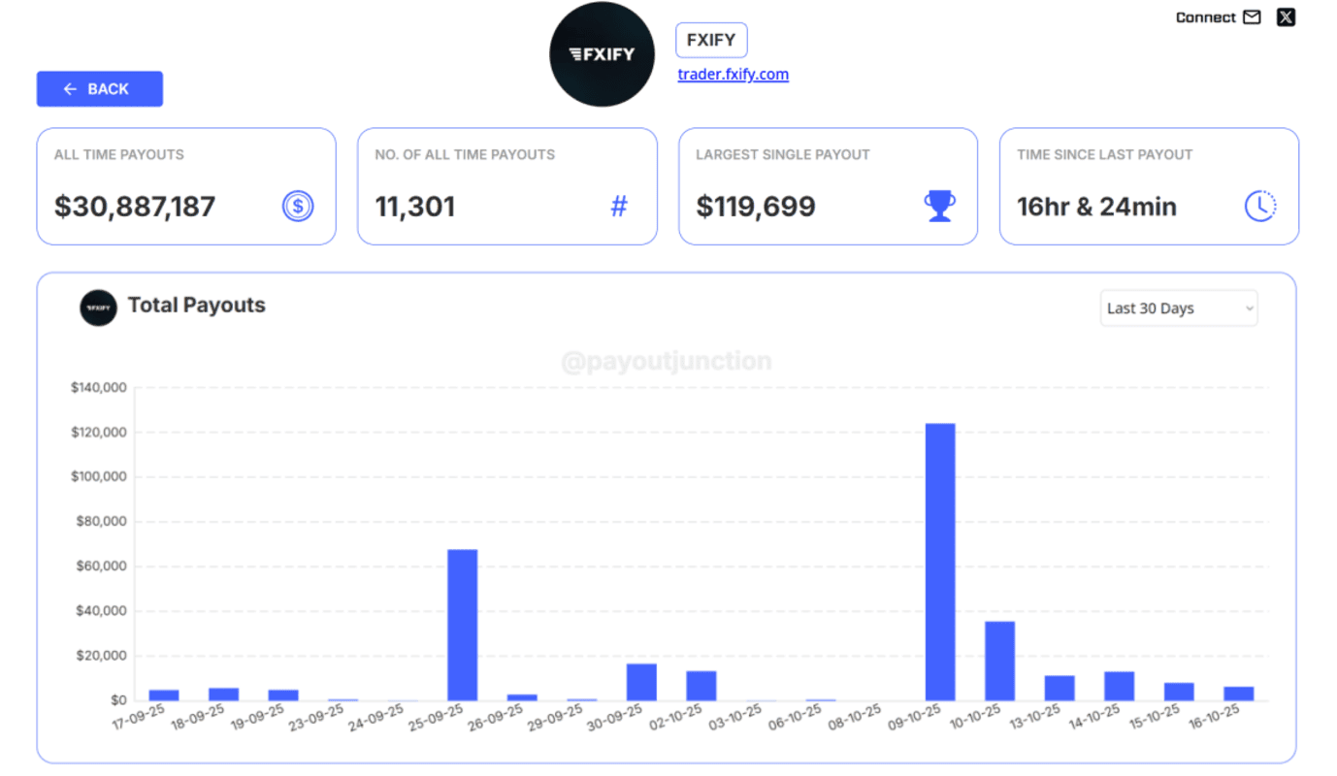
Task: Click the NO. OF ALL TIME PAYOUTS label
Action: (x=465, y=154)
